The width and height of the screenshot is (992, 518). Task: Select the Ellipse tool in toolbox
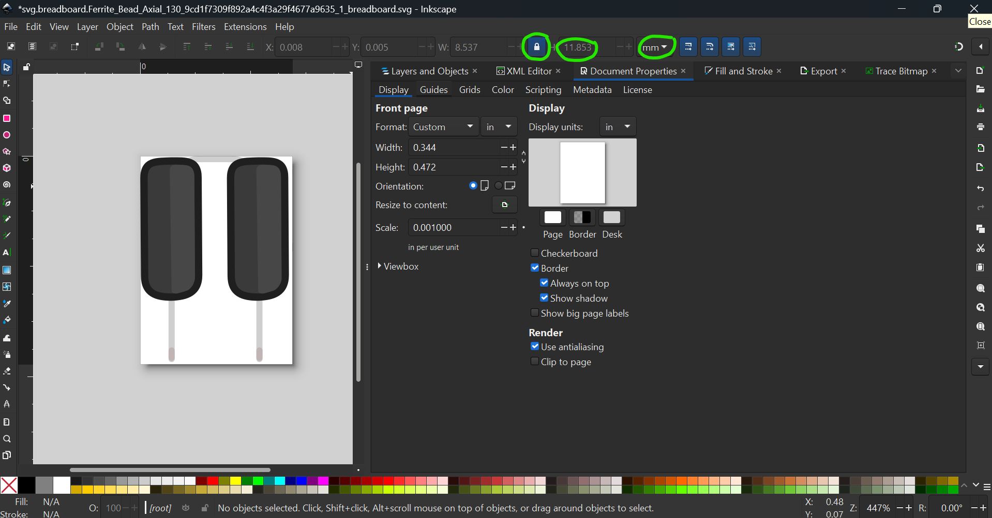click(x=7, y=135)
